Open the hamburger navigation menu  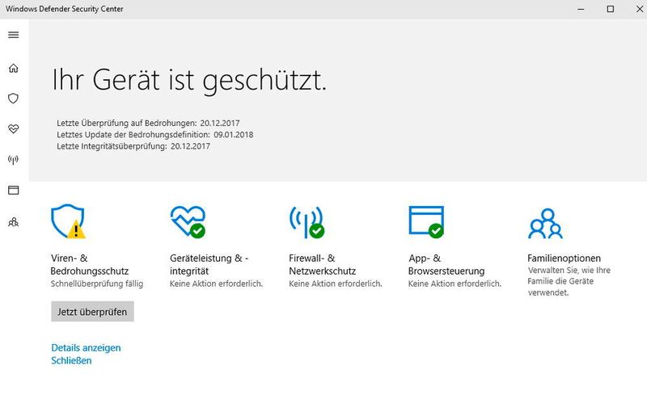click(14, 35)
